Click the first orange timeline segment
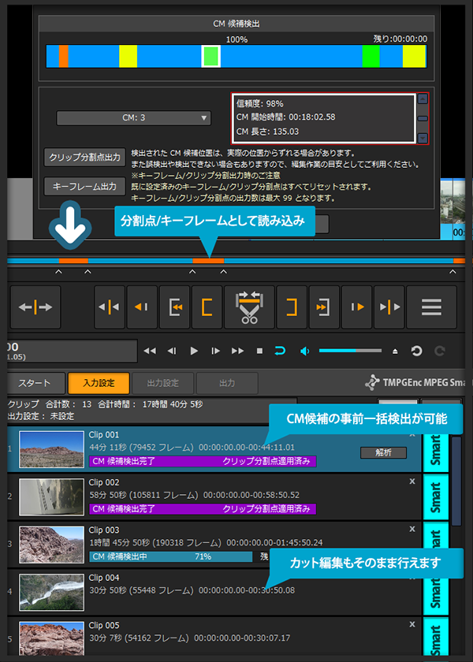473x662 pixels. click(73, 261)
